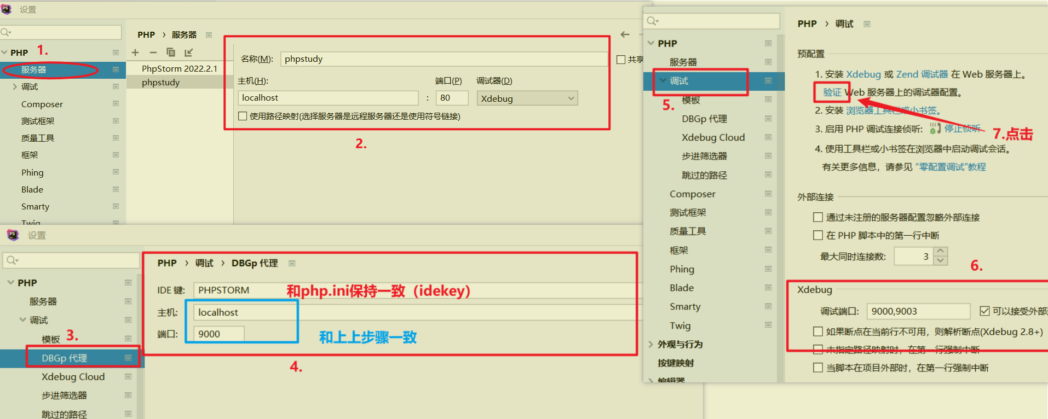
Task: Click the 验证 debugger configuration link
Action: pyautogui.click(x=832, y=92)
